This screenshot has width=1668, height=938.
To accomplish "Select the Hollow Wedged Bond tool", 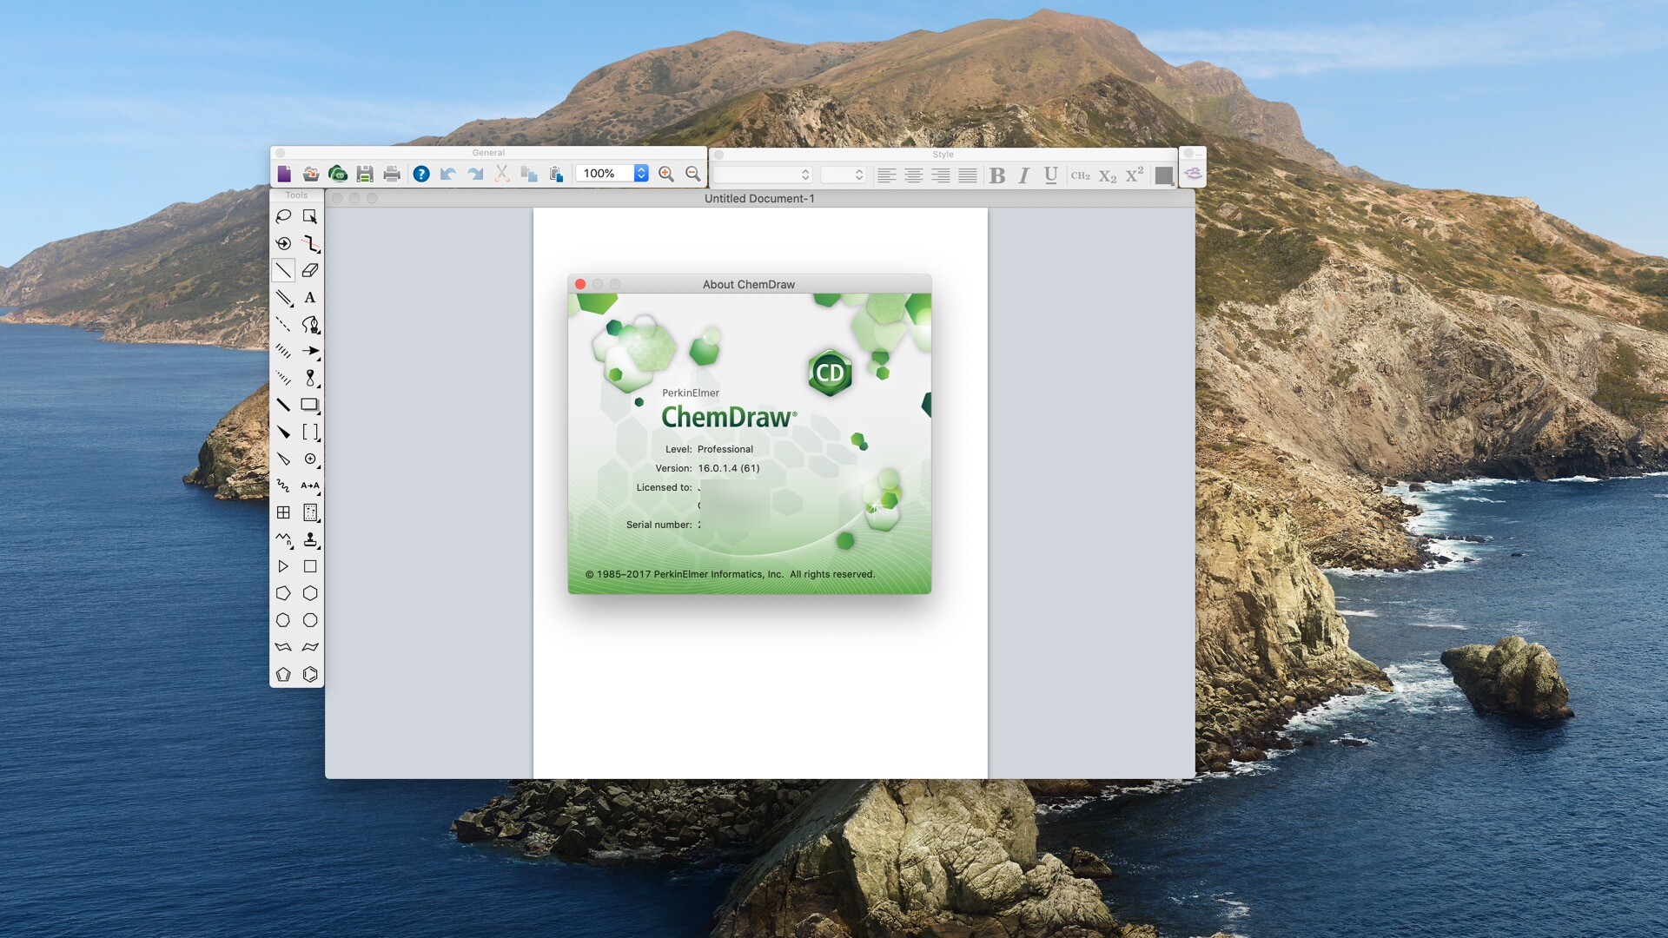I will [283, 459].
